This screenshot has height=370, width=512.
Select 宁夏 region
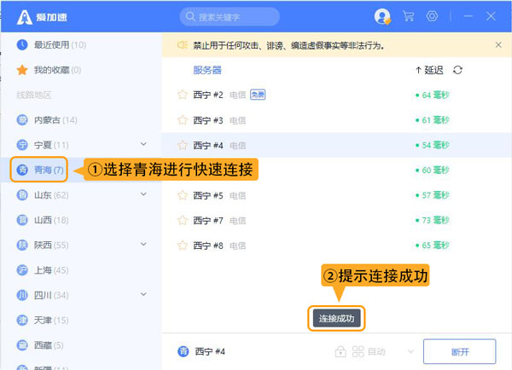click(x=43, y=145)
